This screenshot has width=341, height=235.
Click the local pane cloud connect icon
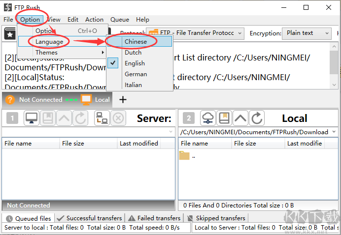208,118
